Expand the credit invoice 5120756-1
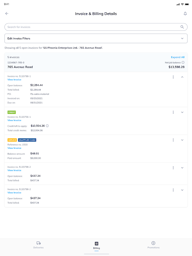The image size is (192, 256). (182, 112)
